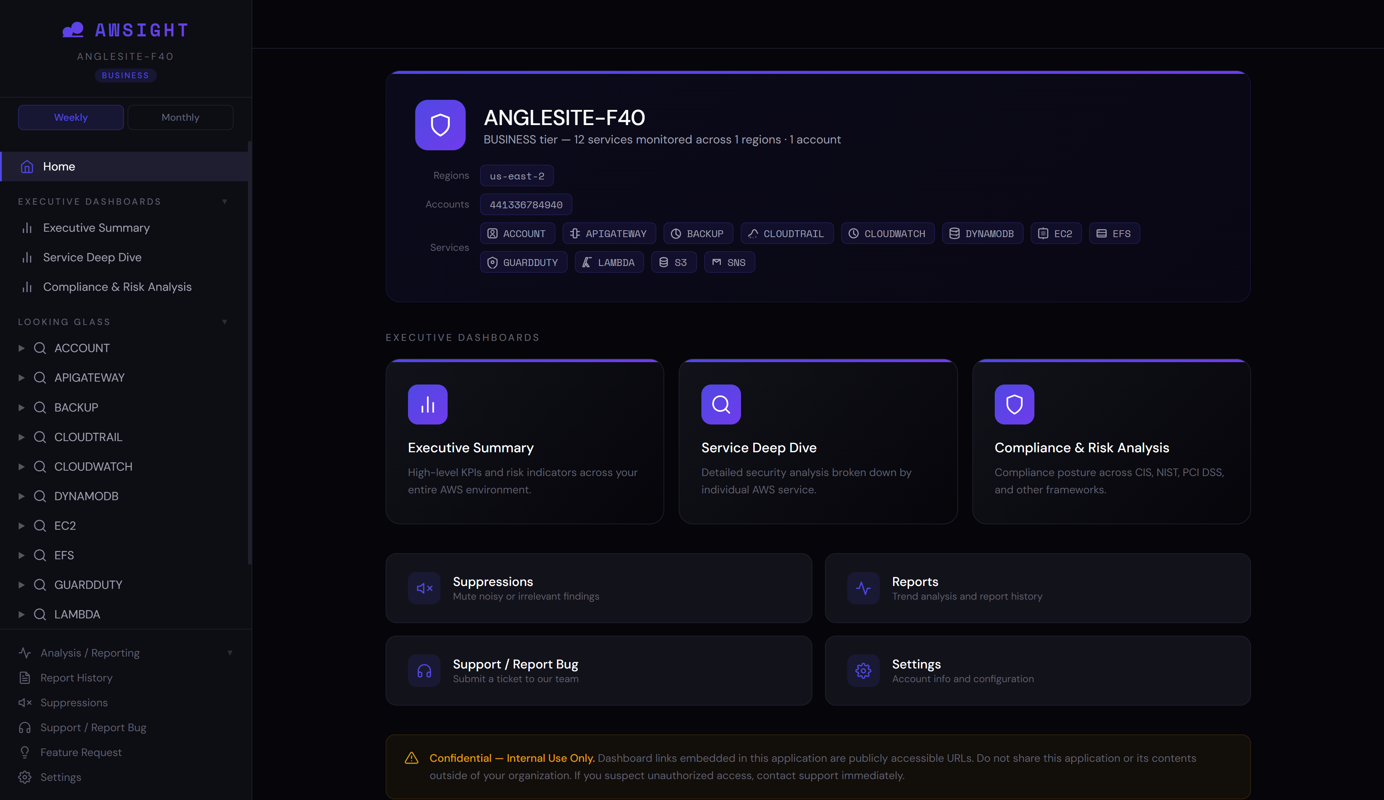Switch report period to Monthly
Viewport: 1384px width, 800px height.
click(180, 117)
